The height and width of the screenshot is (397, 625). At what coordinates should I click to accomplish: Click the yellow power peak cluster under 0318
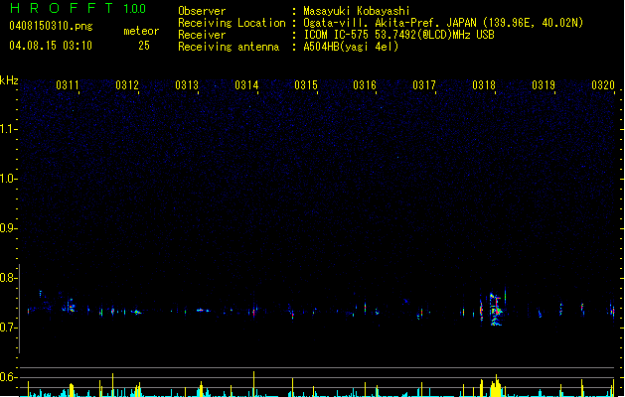pos(495,387)
